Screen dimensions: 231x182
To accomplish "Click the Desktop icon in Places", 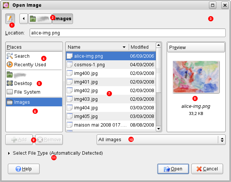I will (x=10, y=83).
